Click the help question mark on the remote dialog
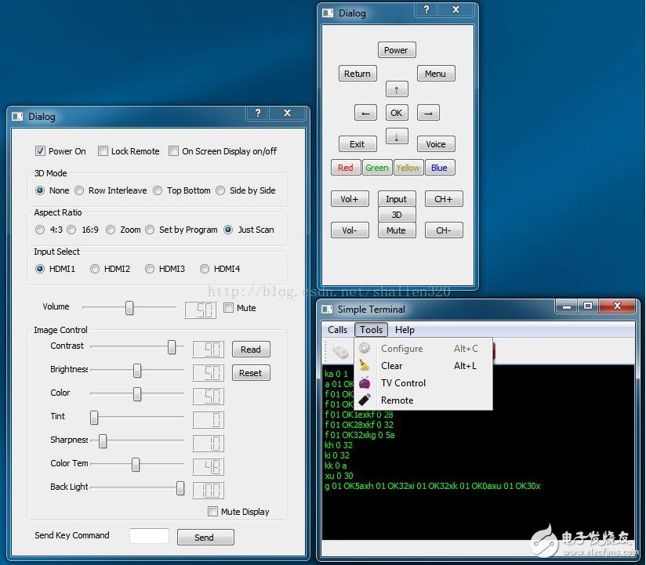 (x=426, y=10)
